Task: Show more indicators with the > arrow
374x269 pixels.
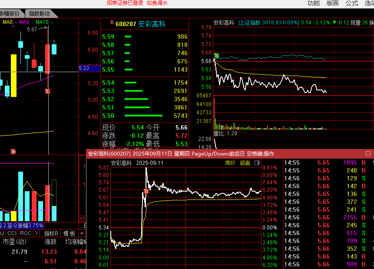Action: [36, 233]
